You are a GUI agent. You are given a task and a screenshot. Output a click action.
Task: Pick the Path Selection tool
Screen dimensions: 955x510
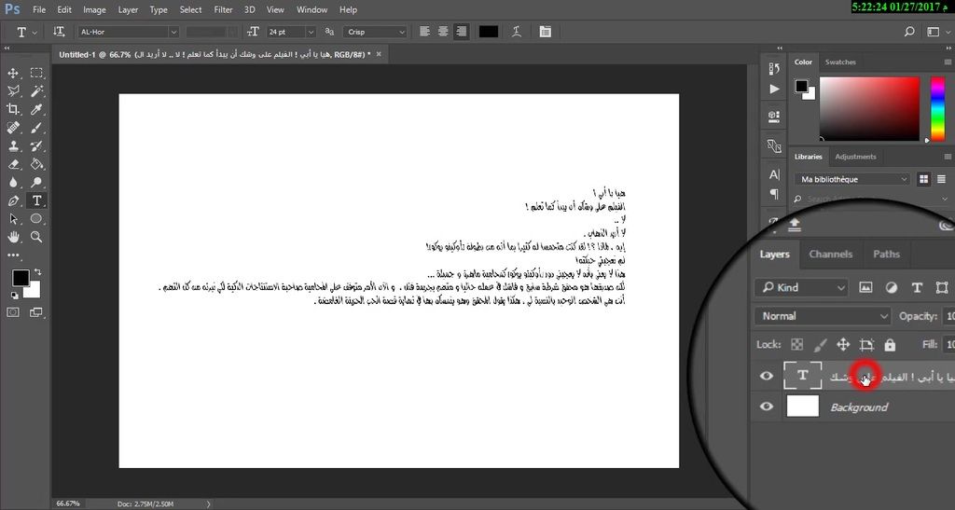13,219
